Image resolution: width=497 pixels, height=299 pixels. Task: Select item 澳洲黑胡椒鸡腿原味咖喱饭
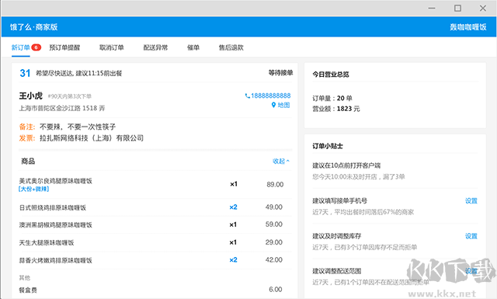[x=55, y=224]
